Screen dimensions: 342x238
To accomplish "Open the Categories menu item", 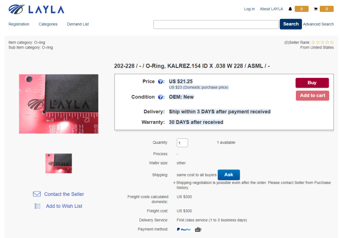I will tap(48, 24).
